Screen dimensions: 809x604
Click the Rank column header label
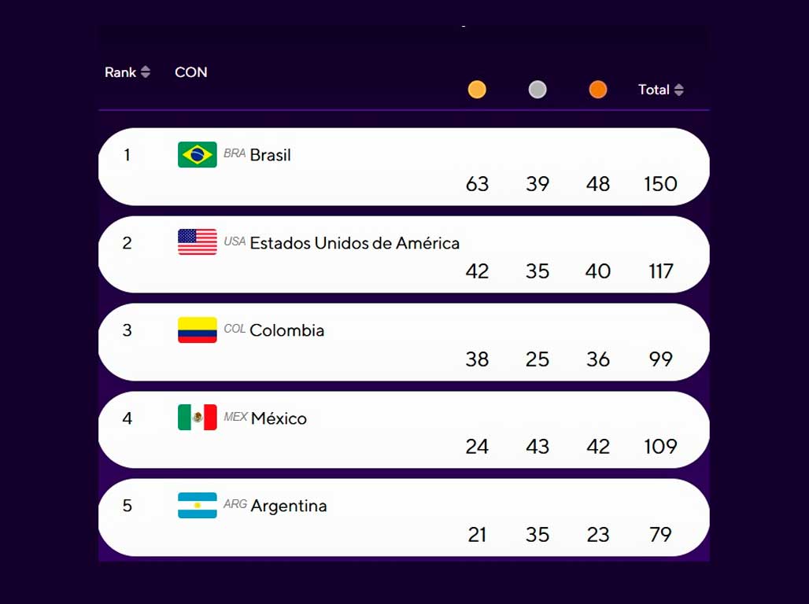pos(120,72)
